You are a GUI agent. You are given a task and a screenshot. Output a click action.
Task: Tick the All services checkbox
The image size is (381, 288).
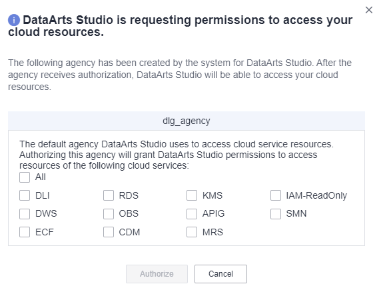25,177
